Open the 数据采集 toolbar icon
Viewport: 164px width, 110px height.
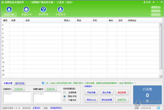[x=9, y=10]
